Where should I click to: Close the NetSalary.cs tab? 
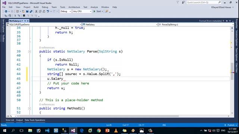(x=28, y=21)
